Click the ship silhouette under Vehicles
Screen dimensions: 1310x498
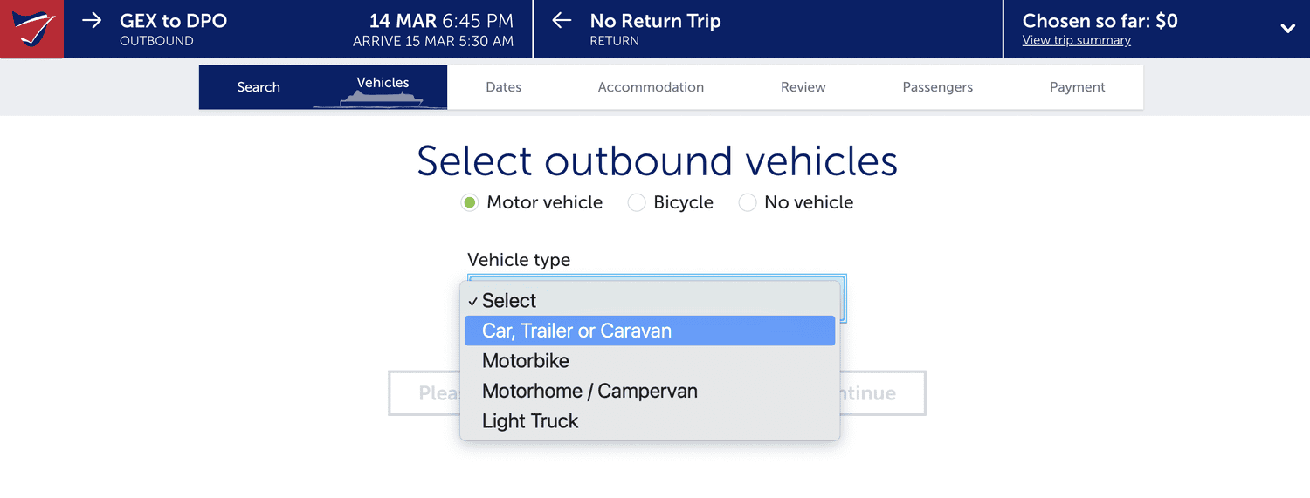point(381,99)
